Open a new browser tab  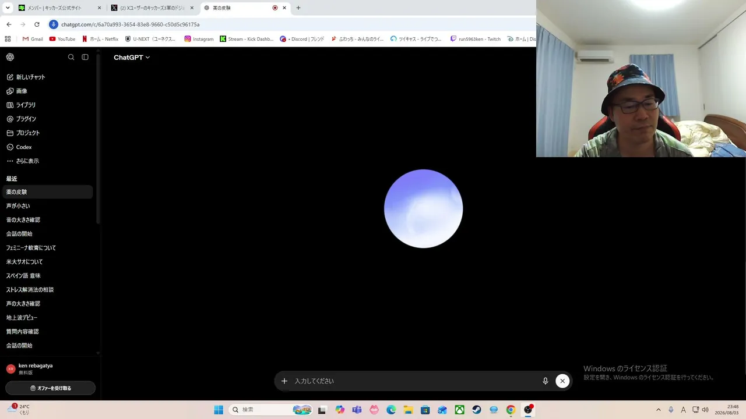[298, 8]
